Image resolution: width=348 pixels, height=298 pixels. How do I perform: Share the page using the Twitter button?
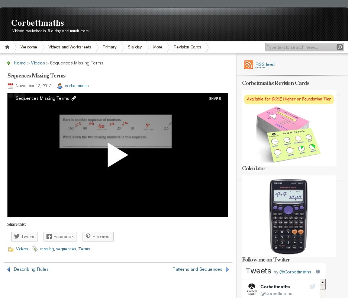tap(24, 236)
